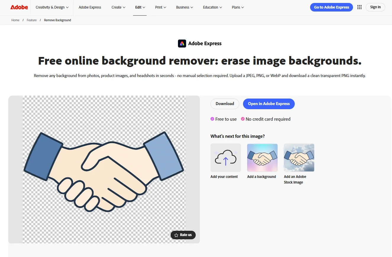Click Remove Background breadcrumb
The image size is (392, 257).
click(x=58, y=20)
